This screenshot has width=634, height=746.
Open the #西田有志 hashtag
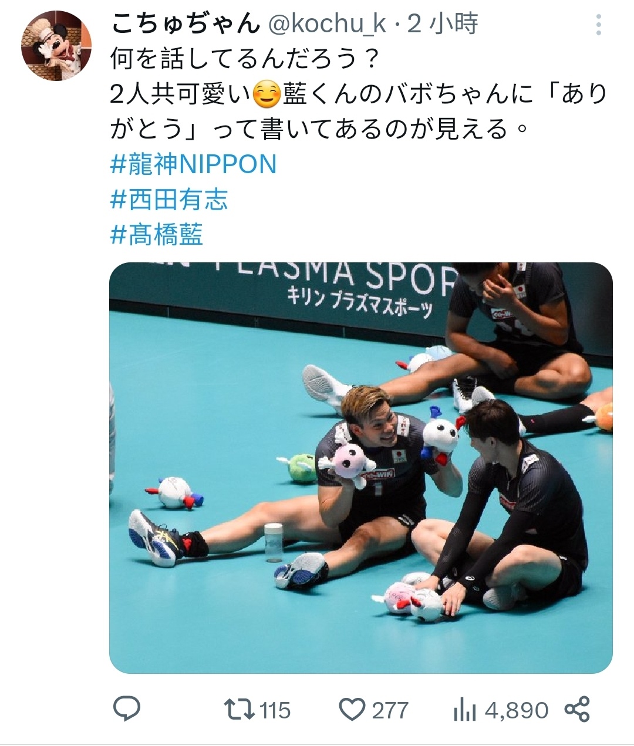(x=169, y=200)
